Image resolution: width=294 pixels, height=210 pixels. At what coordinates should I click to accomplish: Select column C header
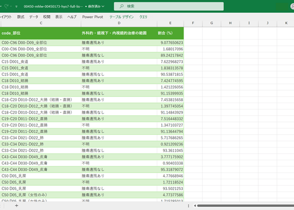(41, 23)
